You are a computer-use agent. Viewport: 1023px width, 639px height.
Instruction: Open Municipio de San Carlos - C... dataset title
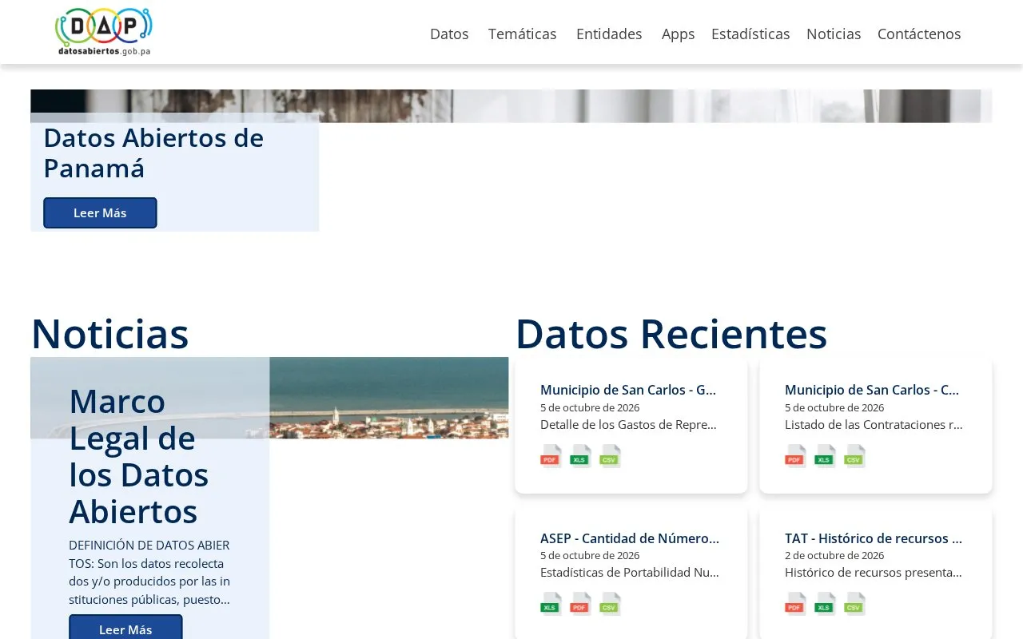tap(872, 390)
